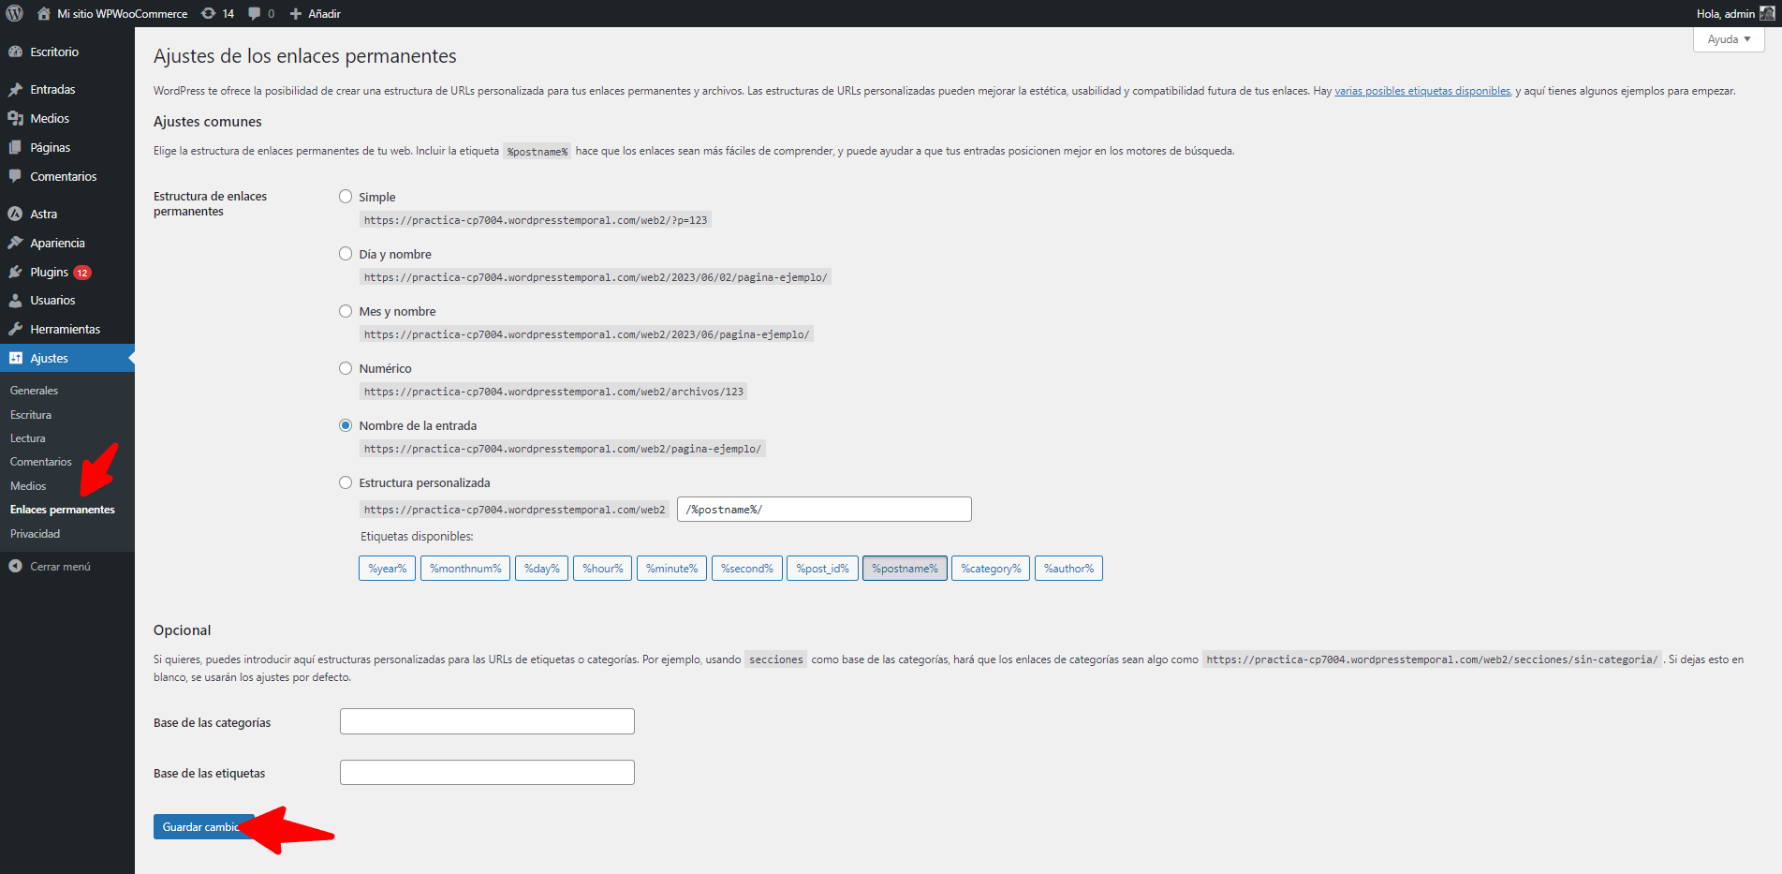Open the Generales settings submenu item
Image resolution: width=1782 pixels, height=874 pixels.
[x=34, y=391]
